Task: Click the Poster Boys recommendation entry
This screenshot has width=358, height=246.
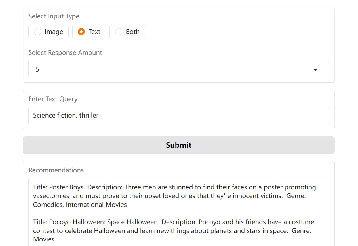Action: 174,196
